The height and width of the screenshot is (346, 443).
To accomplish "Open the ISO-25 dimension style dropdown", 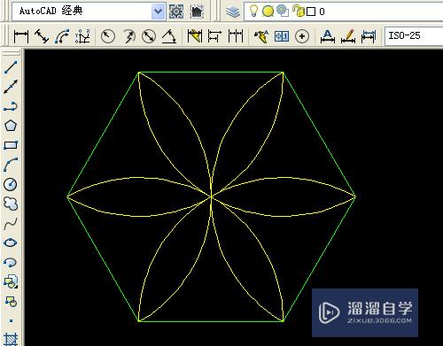I will coord(414,36).
